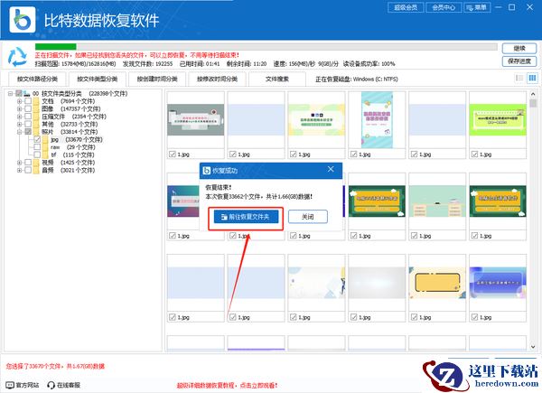Expand the 图像 tree node
Viewport: 542px width, 393px height.
19,109
